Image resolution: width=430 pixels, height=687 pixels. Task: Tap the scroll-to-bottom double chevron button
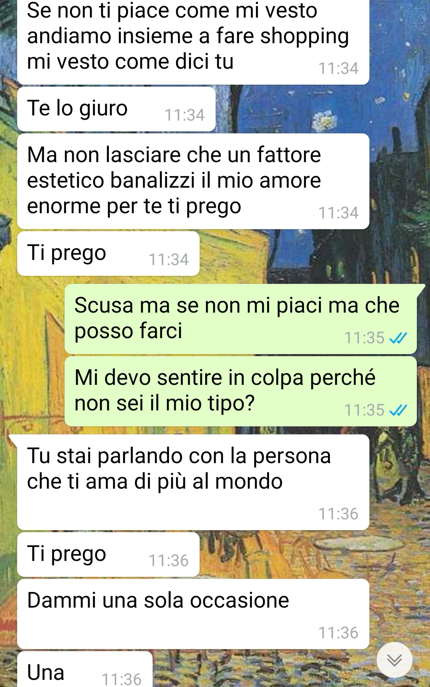pos(394,660)
